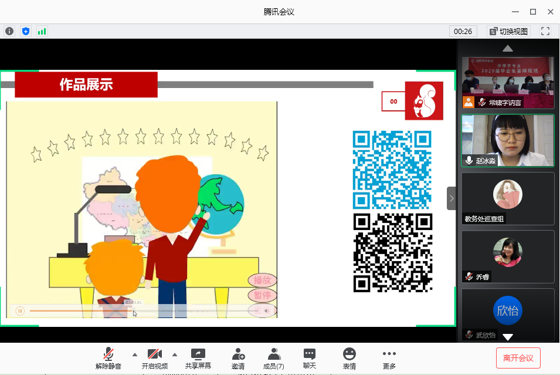Click the video volume speaker icon
The image size is (560, 375).
(266, 311)
